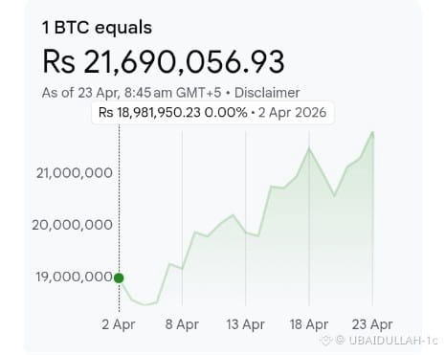Click the 2 Apr 2026 tooltip date
Screen dimensions: 445x355
point(292,113)
